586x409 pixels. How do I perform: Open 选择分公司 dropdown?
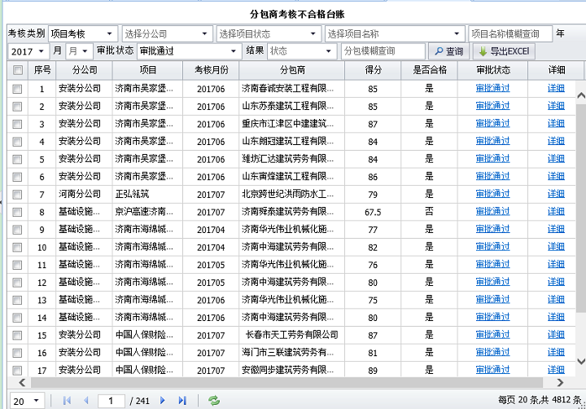(x=167, y=33)
